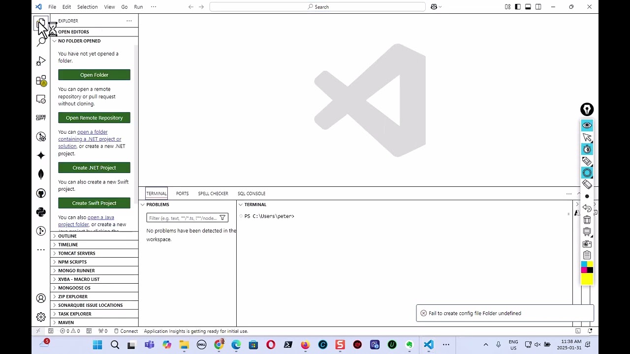The width and height of the screenshot is (630, 354).
Task: Toggle the stopwatch timer annotation tool
Action: click(587, 149)
